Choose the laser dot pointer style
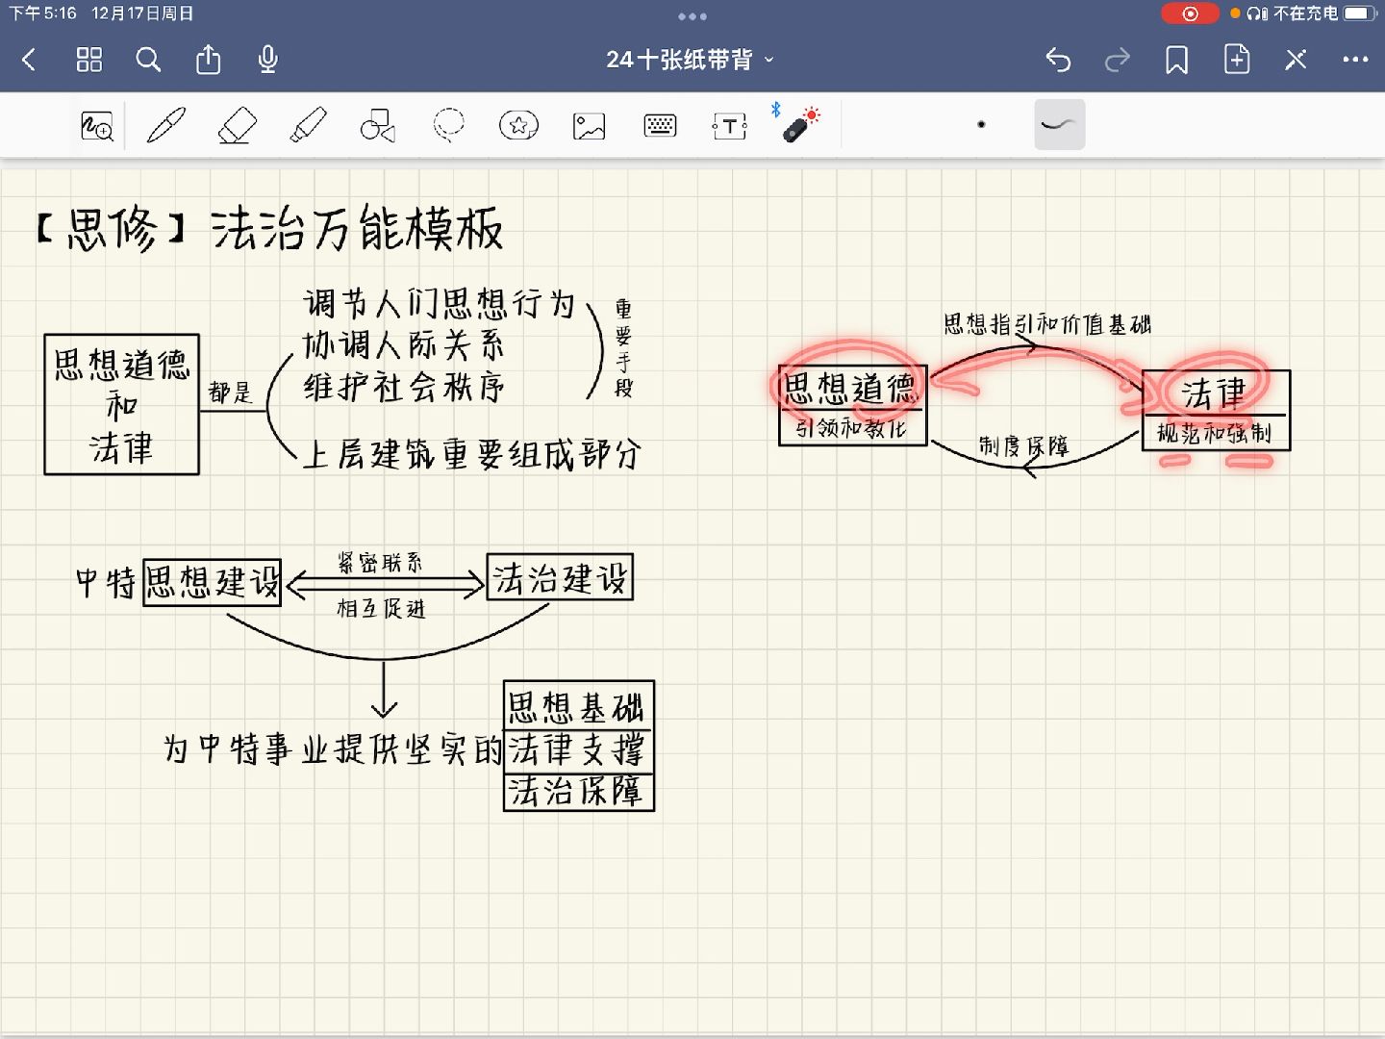1385x1039 pixels. pos(981,124)
